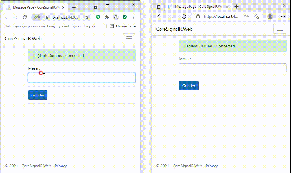This screenshot has width=291, height=173.
Task: Click Mesaj label in Chrome window
Action: pos(34,68)
